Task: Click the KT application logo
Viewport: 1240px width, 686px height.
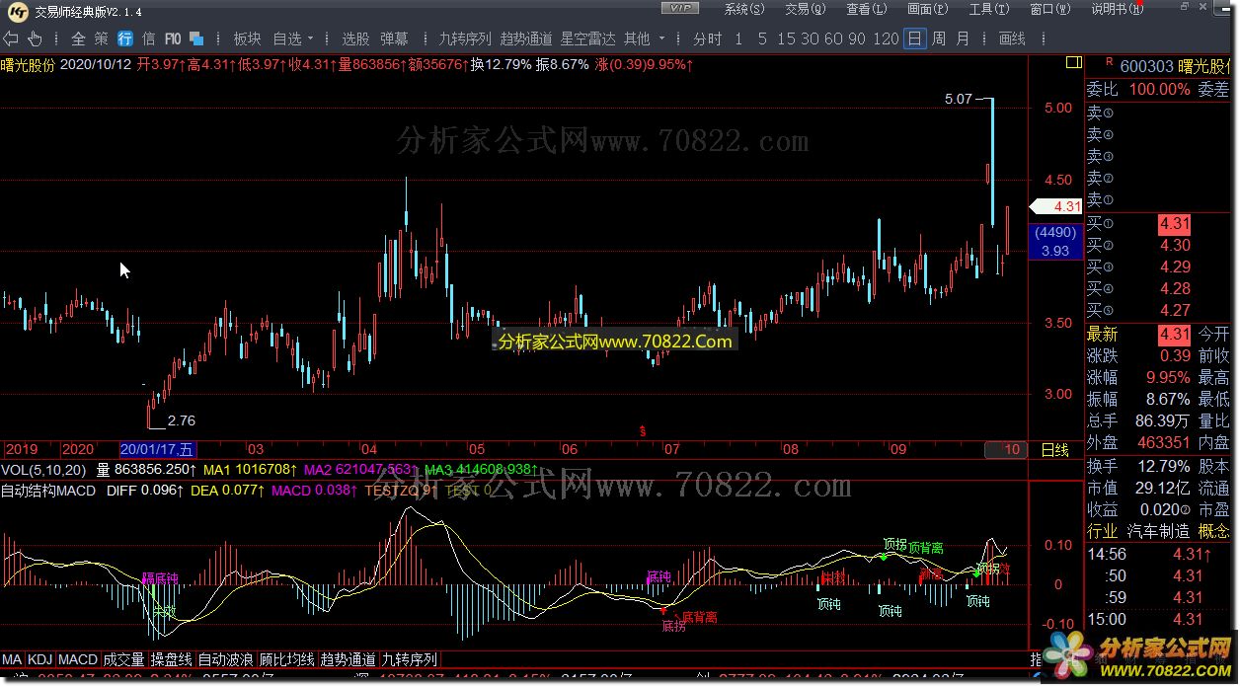Action: 18,11
